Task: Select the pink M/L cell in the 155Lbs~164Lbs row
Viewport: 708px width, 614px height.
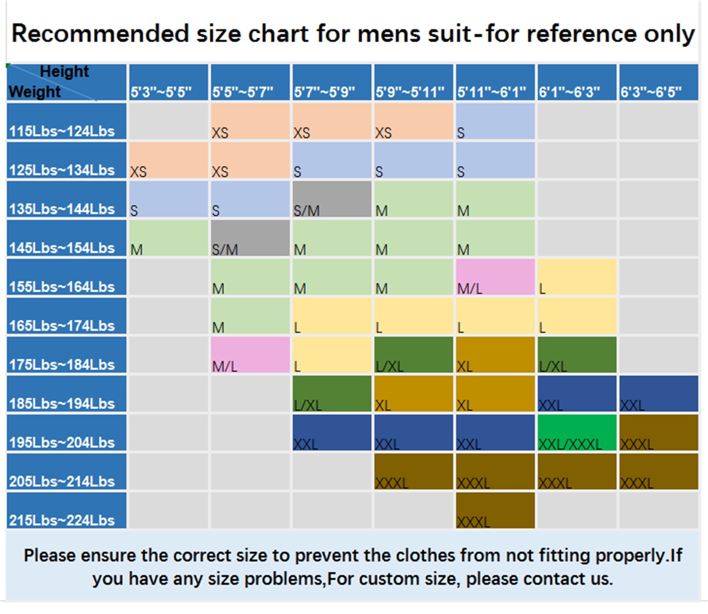Action: (x=495, y=277)
